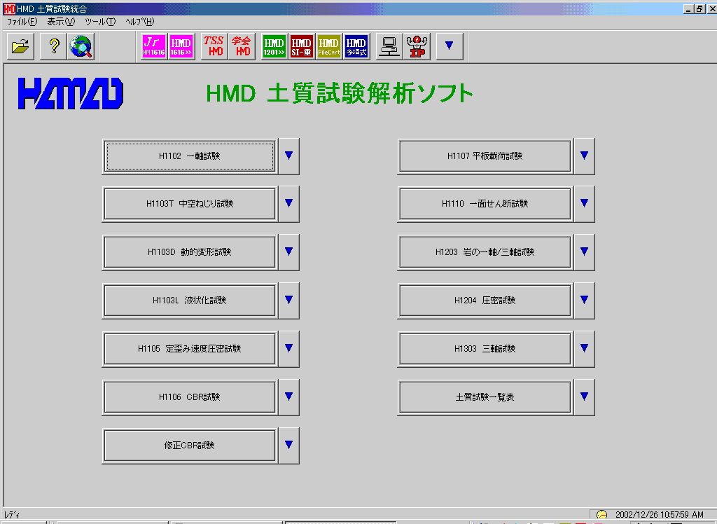
Task: Open the TSS HMD toolbar icon
Action: pos(214,46)
